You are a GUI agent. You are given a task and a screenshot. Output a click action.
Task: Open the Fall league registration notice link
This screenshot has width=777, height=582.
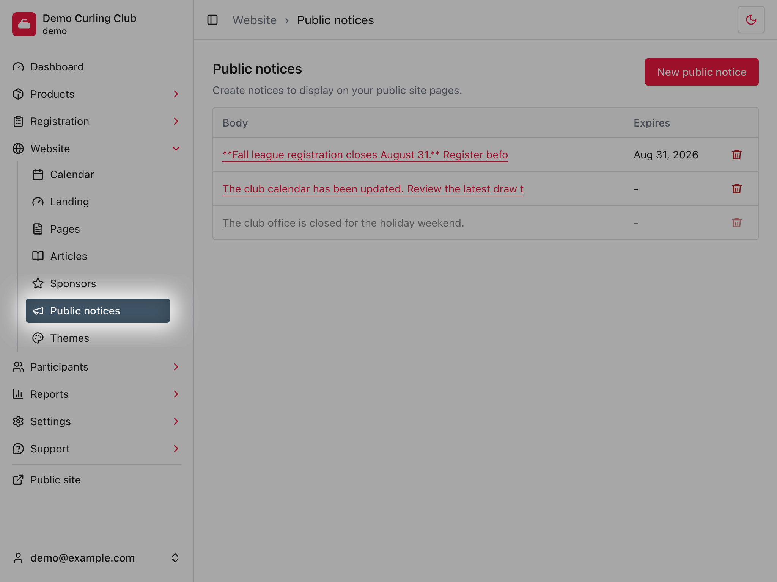pos(365,155)
